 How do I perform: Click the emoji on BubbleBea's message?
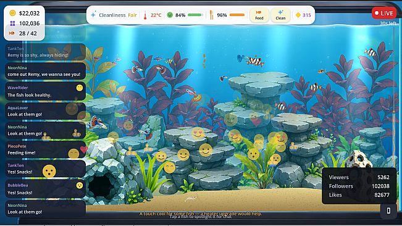pos(80,185)
